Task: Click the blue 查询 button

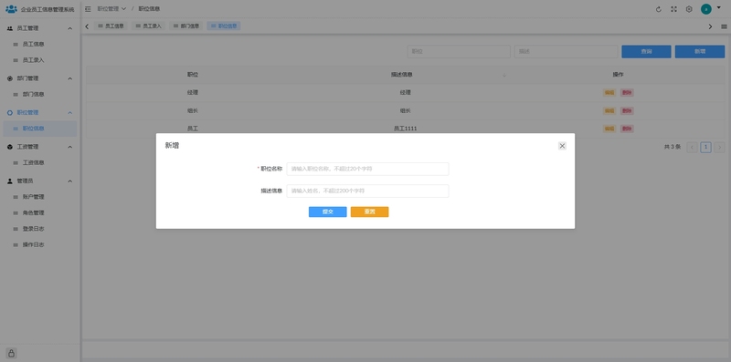Action: point(646,52)
